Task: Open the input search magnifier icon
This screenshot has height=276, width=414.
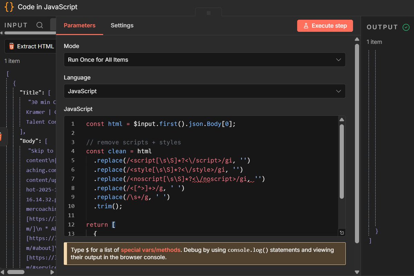Action: 40,25
